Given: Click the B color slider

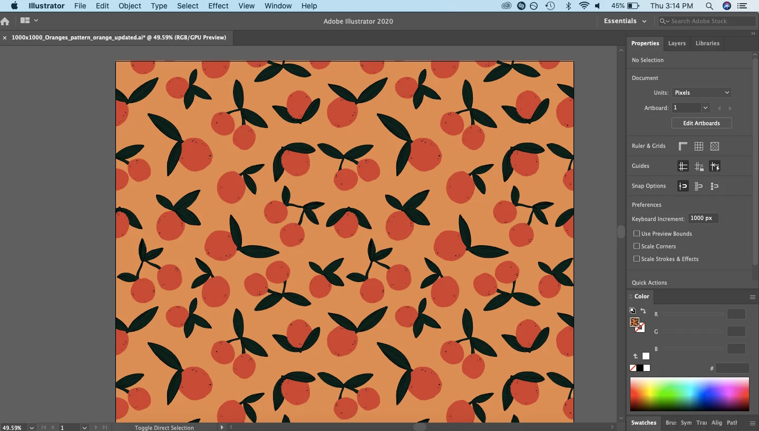Looking at the screenshot, I should [x=694, y=349].
